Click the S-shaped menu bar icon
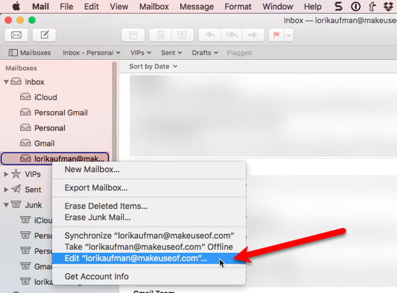Image resolution: width=397 pixels, height=293 pixels. tap(338, 6)
